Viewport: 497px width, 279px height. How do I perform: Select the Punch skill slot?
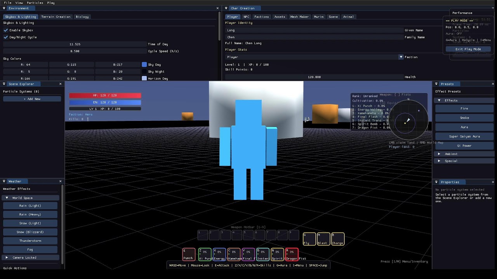pos(189,254)
